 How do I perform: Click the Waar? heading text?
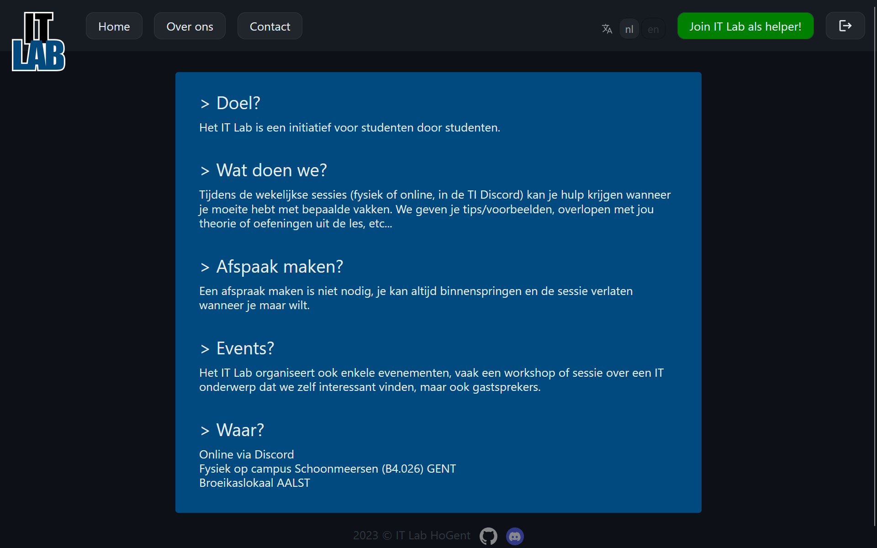240,430
